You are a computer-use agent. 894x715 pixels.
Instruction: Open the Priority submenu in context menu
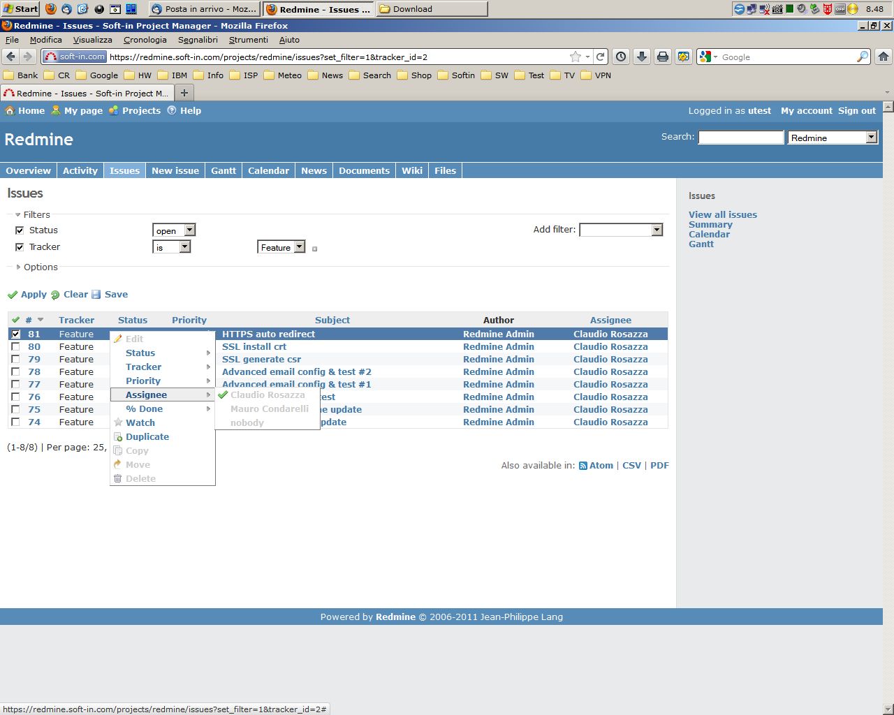click(162, 381)
